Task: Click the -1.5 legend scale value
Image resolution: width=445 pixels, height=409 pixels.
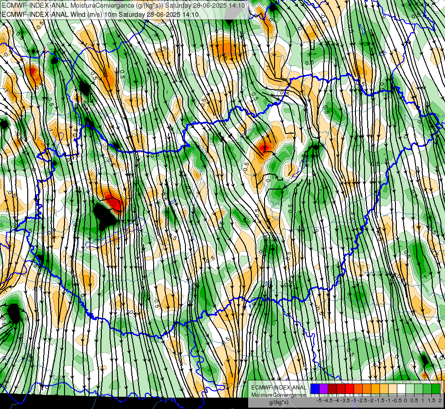Action: coord(380,400)
